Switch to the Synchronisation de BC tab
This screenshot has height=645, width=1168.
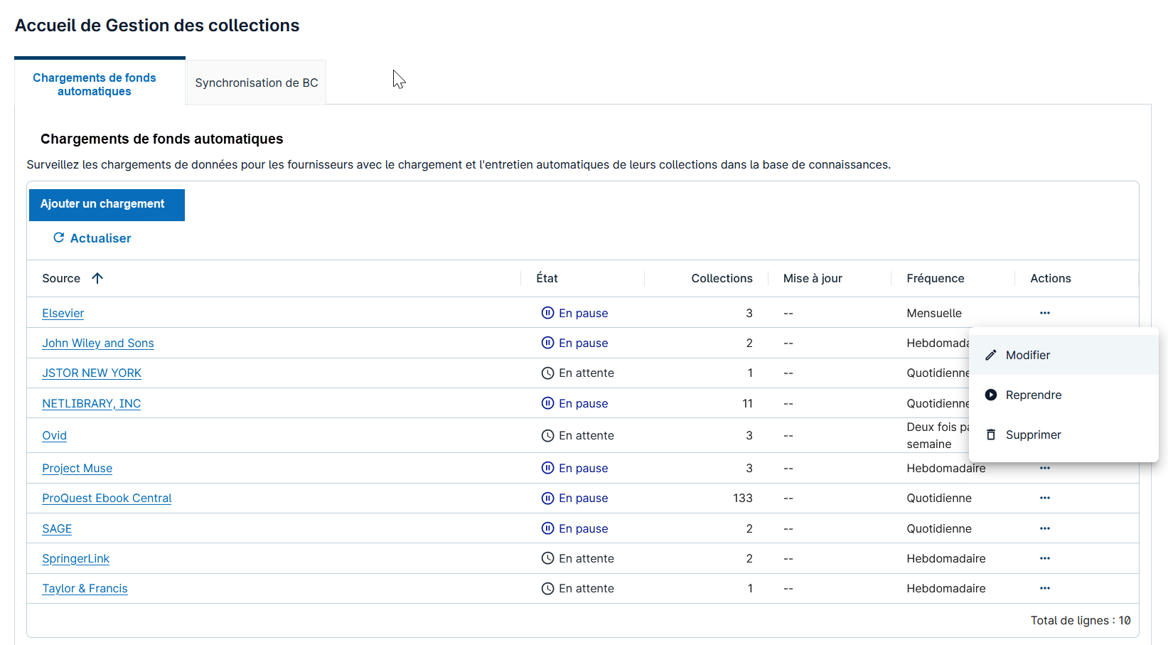point(256,82)
